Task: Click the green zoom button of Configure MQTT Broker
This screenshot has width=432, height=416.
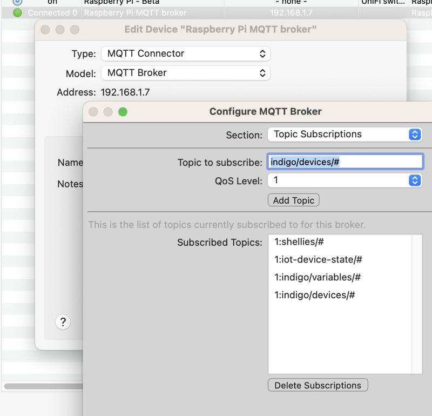Action: pyautogui.click(x=123, y=112)
